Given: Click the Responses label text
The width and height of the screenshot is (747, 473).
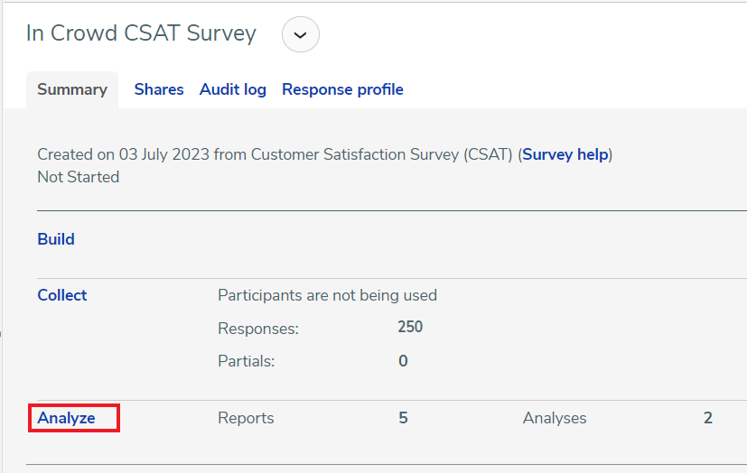Looking at the screenshot, I should pos(258,329).
